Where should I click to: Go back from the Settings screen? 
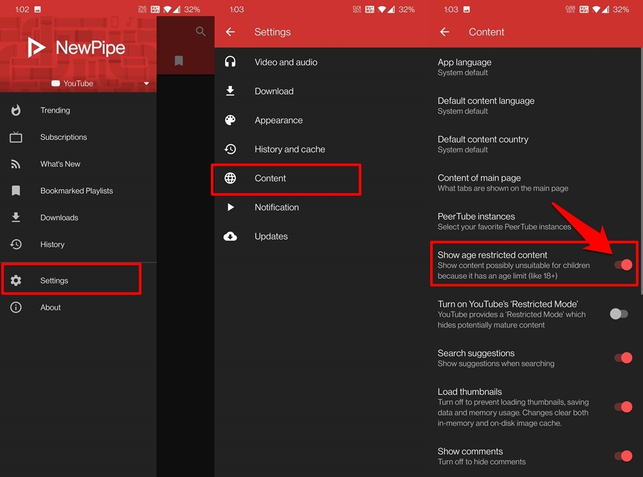click(x=230, y=32)
